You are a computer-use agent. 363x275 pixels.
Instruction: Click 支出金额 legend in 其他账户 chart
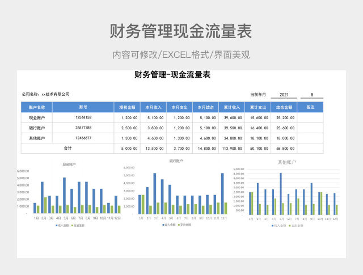click(x=296, y=226)
